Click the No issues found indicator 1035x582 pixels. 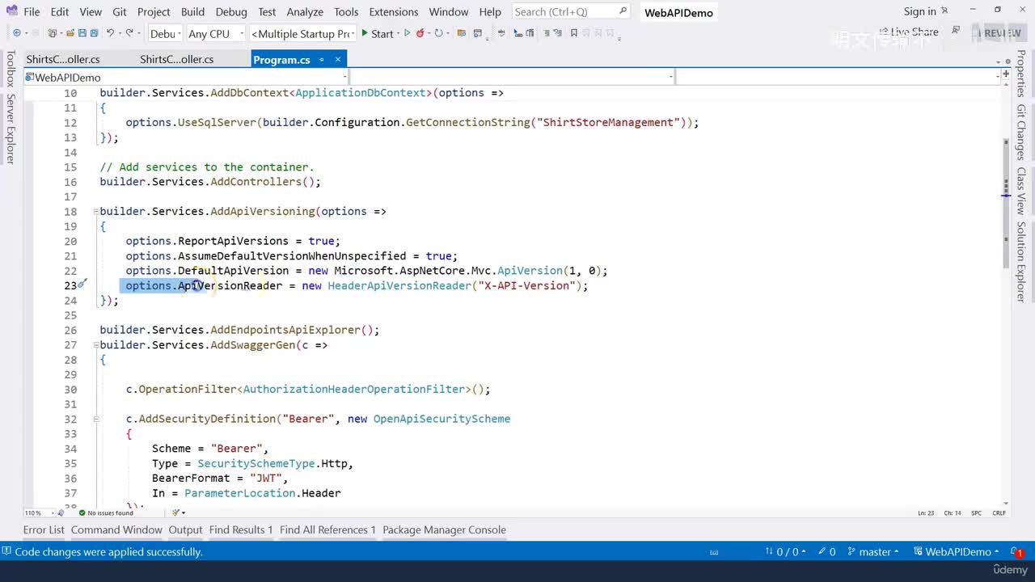(106, 512)
